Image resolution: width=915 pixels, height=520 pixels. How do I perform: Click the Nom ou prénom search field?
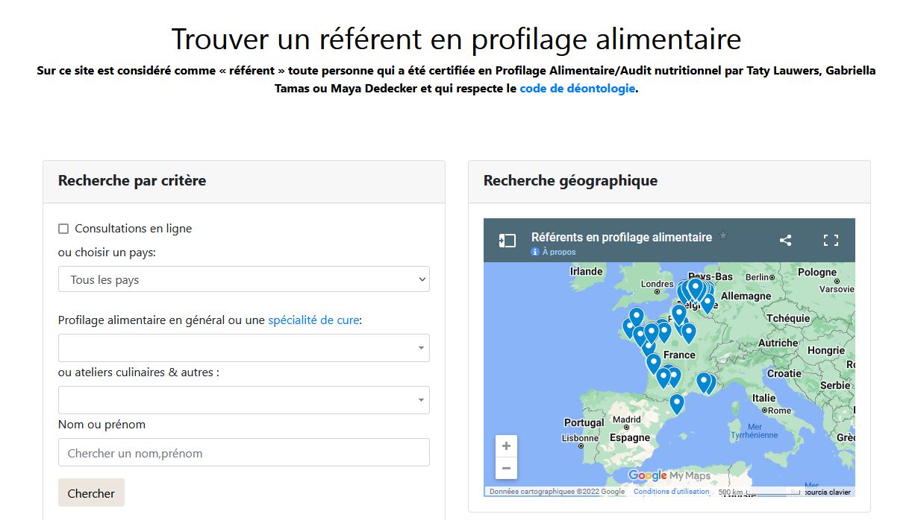click(x=244, y=453)
